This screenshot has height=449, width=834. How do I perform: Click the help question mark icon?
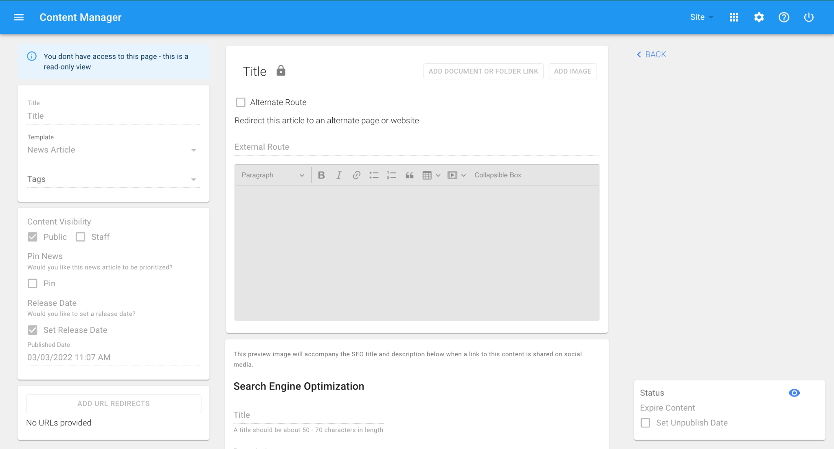[784, 17]
